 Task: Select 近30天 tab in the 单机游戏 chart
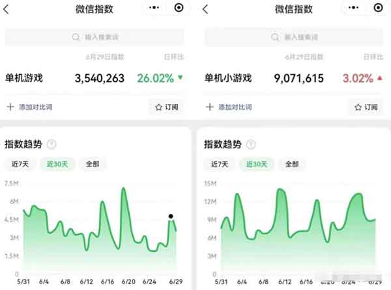[x=57, y=164]
